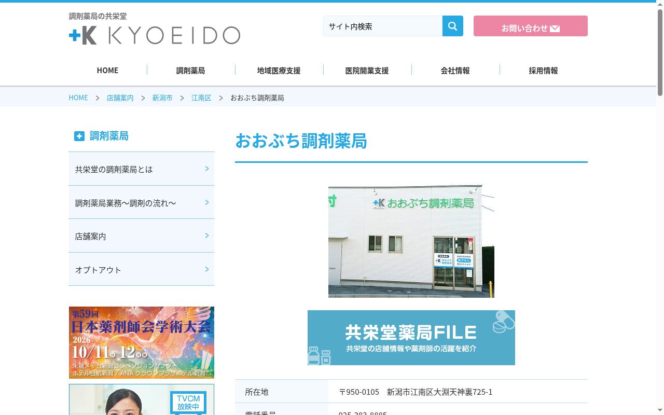
Task: Click chevron arrow on 調剤薬局業務 row
Action: tap(207, 202)
